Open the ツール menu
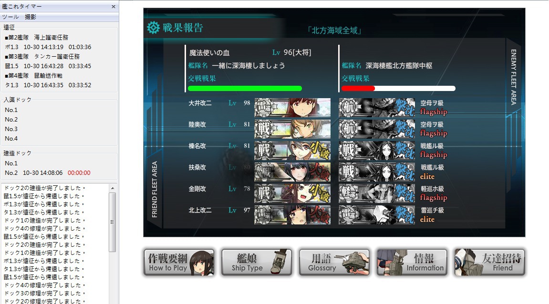549x304 pixels. click(x=10, y=17)
